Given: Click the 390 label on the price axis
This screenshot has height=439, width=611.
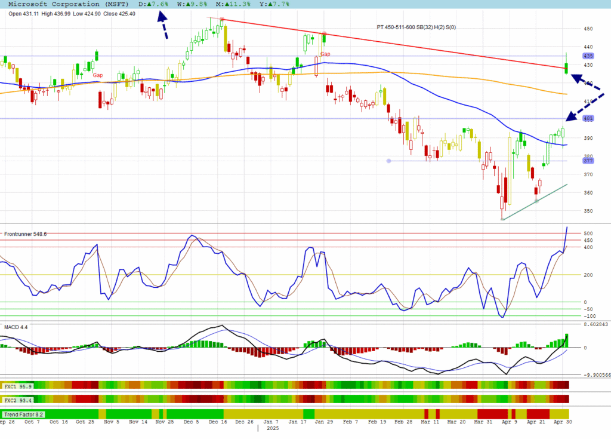Looking at the screenshot, I should 588,138.
